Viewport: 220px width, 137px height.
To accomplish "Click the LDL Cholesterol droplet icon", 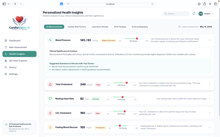I will coord(50,113).
